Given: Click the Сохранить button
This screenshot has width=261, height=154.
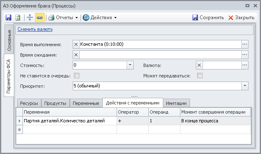Looking at the screenshot, I should point(208,17).
